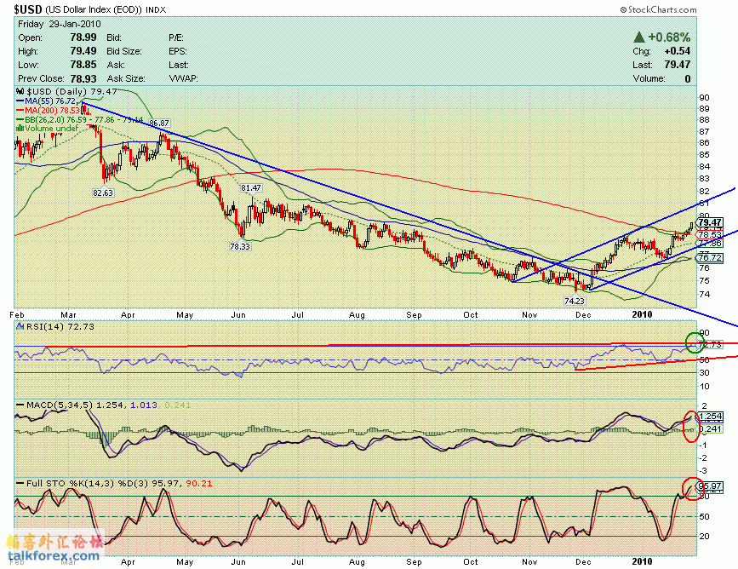The image size is (738, 569).
Task: Click the MA(55) 76.72 legend entry
Action: [x=50, y=101]
